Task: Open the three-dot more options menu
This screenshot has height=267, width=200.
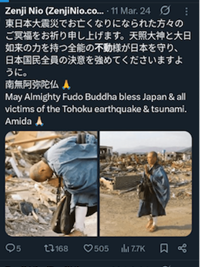Action: pyautogui.click(x=186, y=11)
